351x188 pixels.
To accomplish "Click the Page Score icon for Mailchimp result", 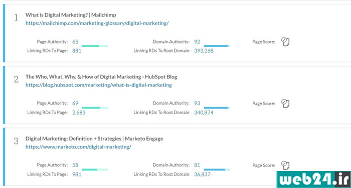I will click(285, 42).
